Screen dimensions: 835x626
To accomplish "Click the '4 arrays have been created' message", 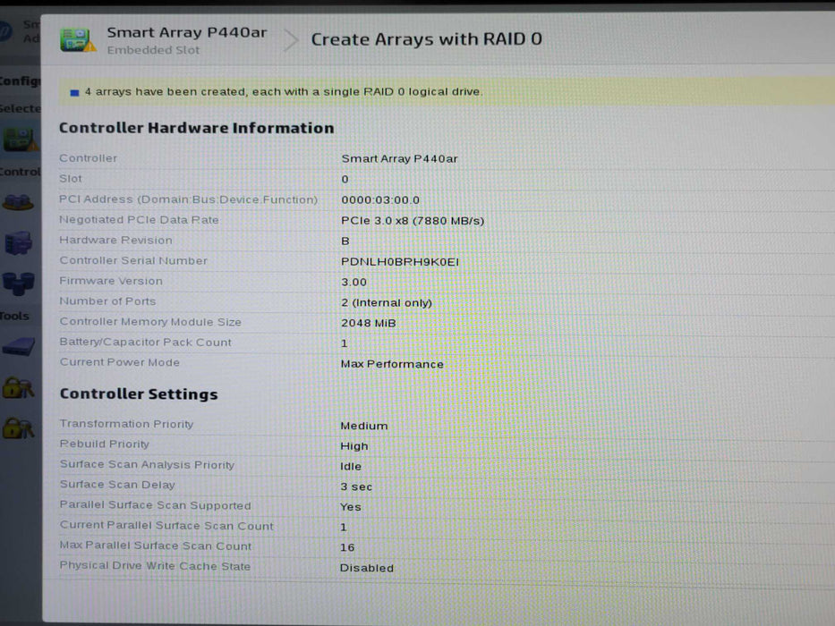I will [x=284, y=91].
